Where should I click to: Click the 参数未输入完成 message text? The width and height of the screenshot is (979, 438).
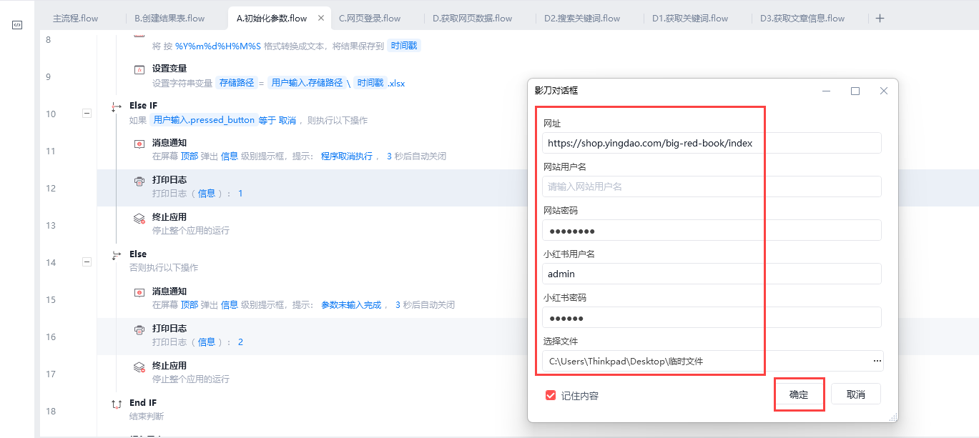pos(351,305)
